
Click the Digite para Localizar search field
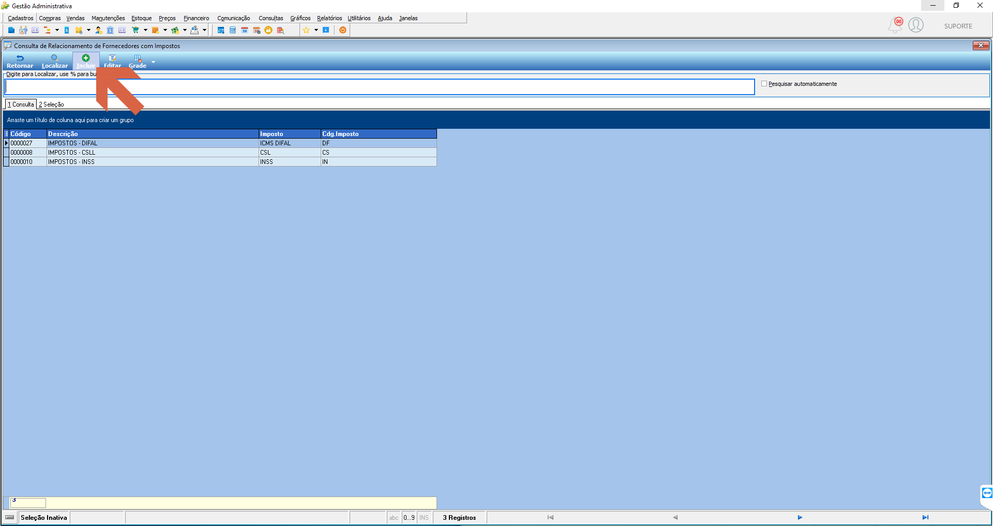[380, 87]
